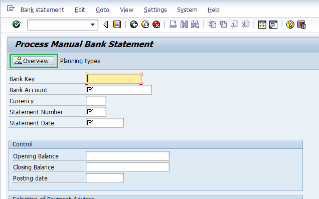Create a new session icon
The width and height of the screenshot is (319, 199).
[262, 25]
